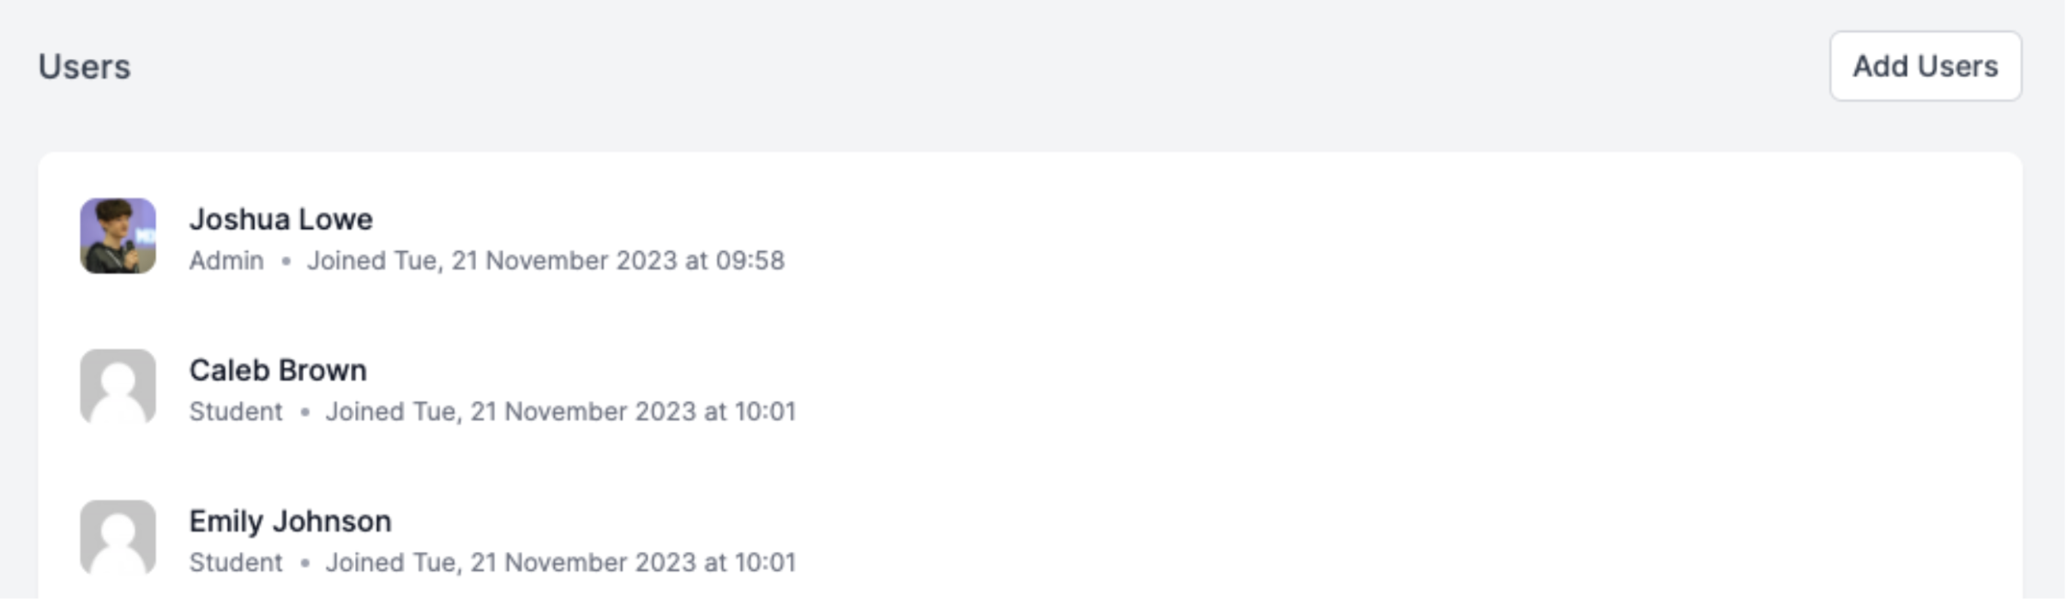Select Caleb Brown's placeholder avatar icon
The width and height of the screenshot is (2067, 600).
(x=118, y=387)
